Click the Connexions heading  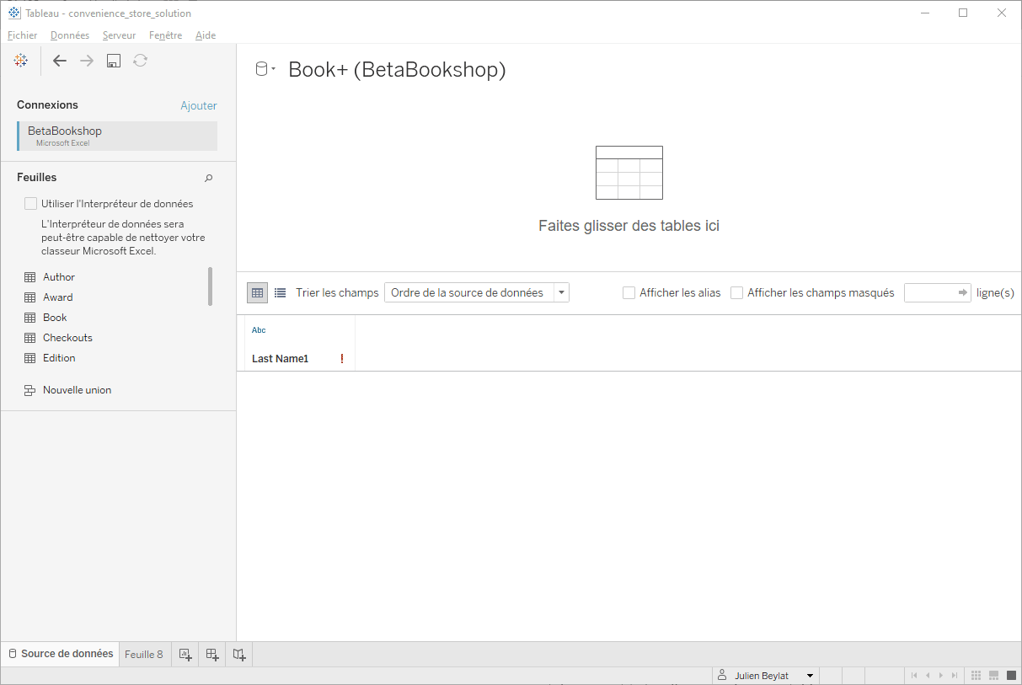(47, 105)
